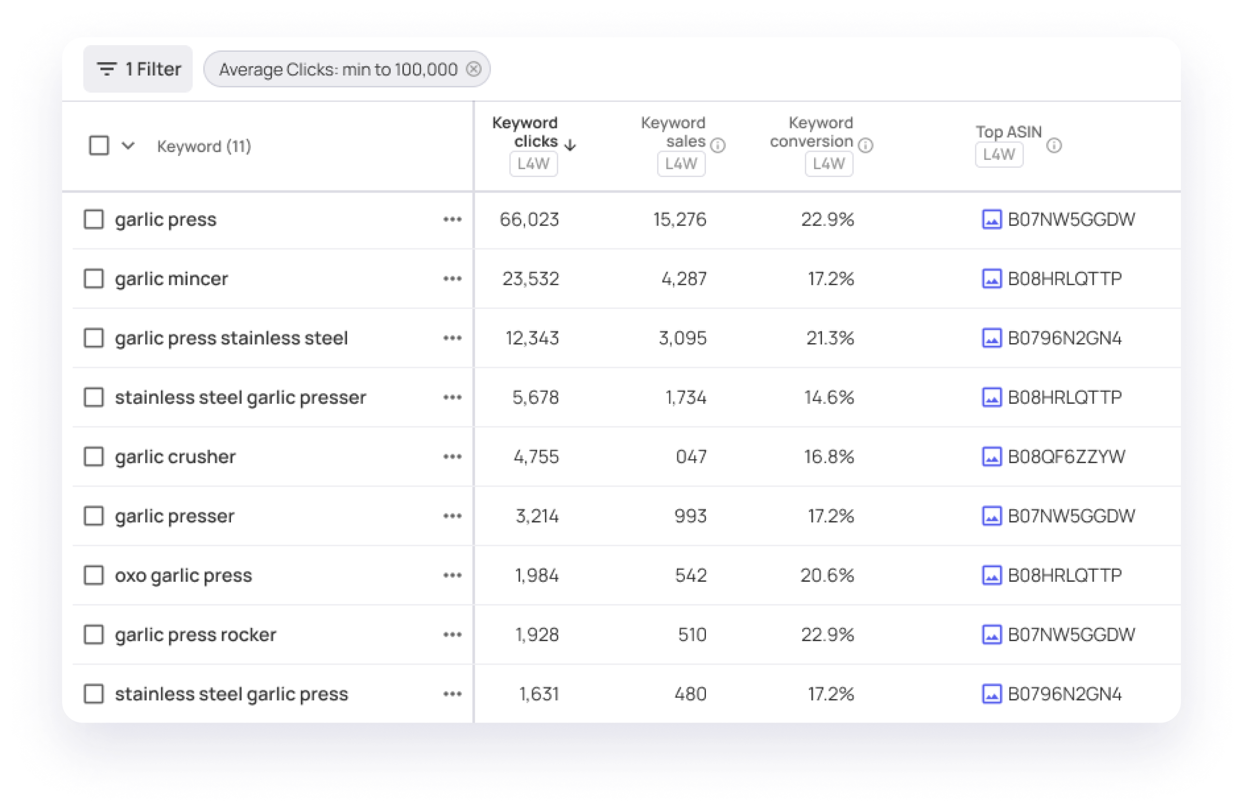Open options for stainless steel garlic press
The height and width of the screenshot is (810, 1243).
[x=452, y=694]
